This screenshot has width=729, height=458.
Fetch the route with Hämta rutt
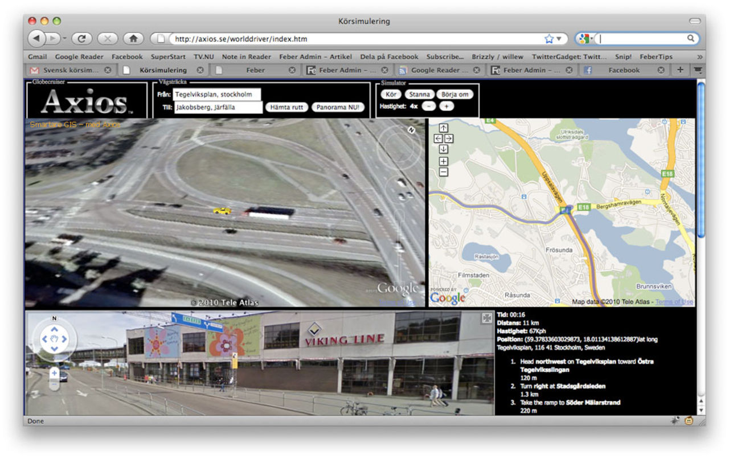[287, 107]
